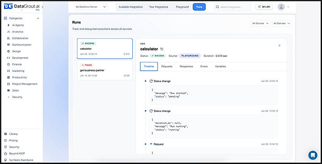Viewport: 322px width, 164px height.
Task: Open the My DataGrout Server dropdown
Action: [x=91, y=7]
